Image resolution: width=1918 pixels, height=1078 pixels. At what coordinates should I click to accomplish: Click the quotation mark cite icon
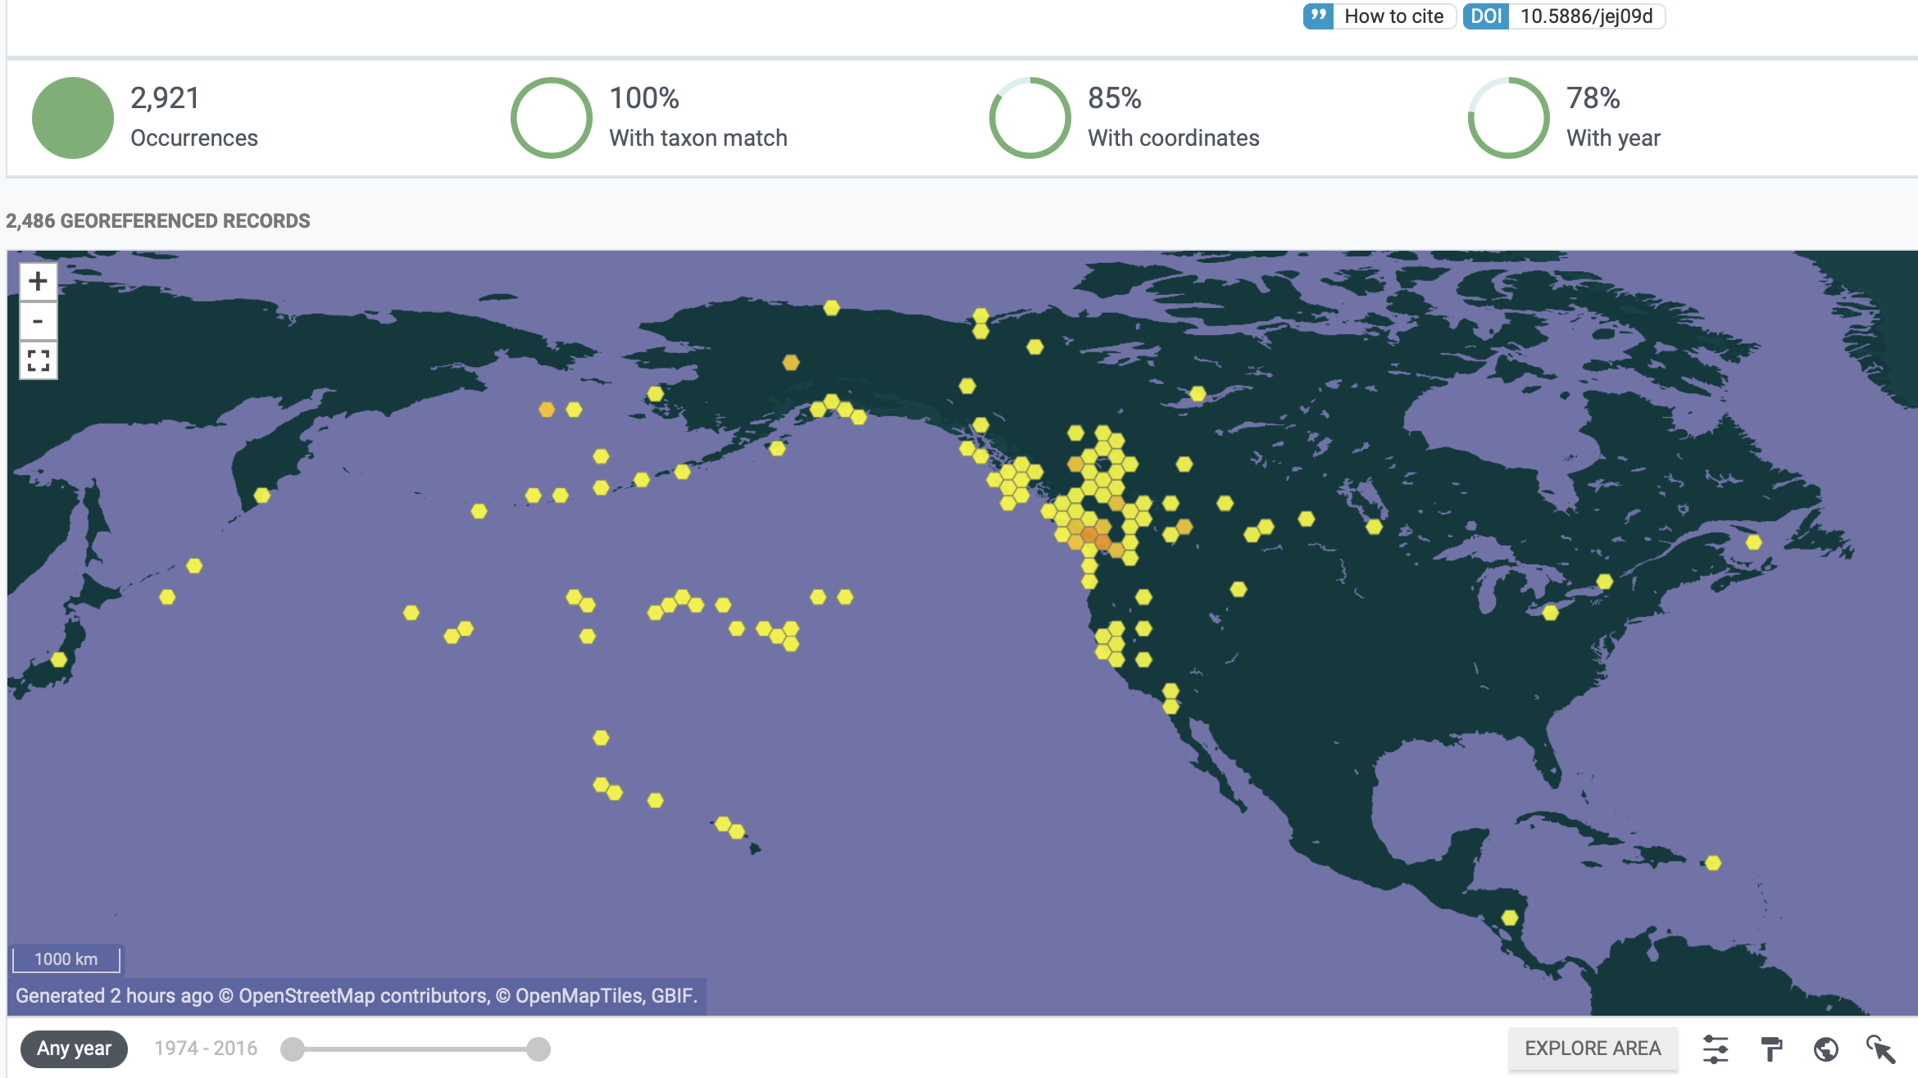tap(1318, 16)
